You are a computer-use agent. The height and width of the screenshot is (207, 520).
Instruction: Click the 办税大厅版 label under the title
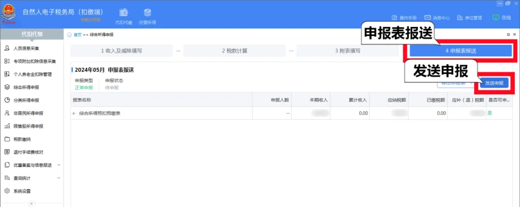91,20
